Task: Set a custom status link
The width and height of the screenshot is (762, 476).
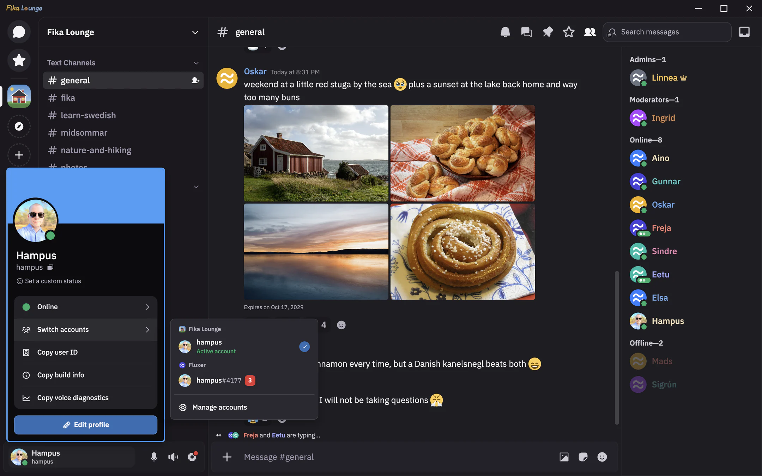Action: (49, 281)
